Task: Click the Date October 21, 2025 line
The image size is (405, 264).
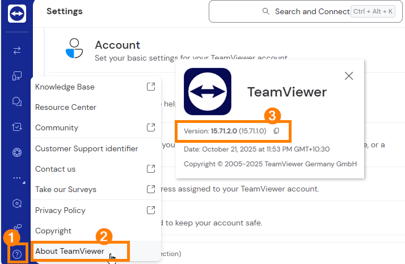Action: [x=257, y=149]
